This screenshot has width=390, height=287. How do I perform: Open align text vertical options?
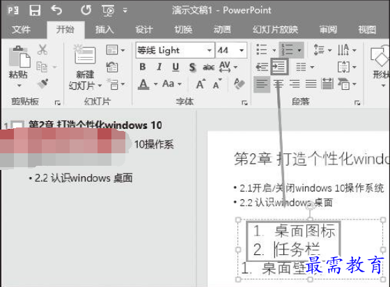pos(347,67)
